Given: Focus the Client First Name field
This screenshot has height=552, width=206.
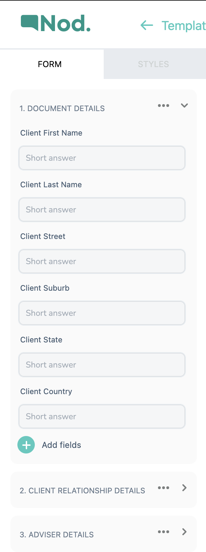Looking at the screenshot, I should (102, 158).
